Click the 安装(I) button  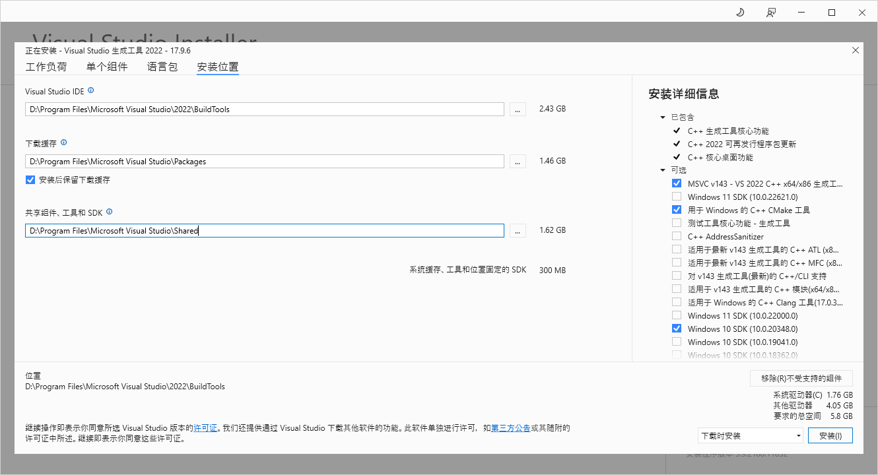(830, 435)
